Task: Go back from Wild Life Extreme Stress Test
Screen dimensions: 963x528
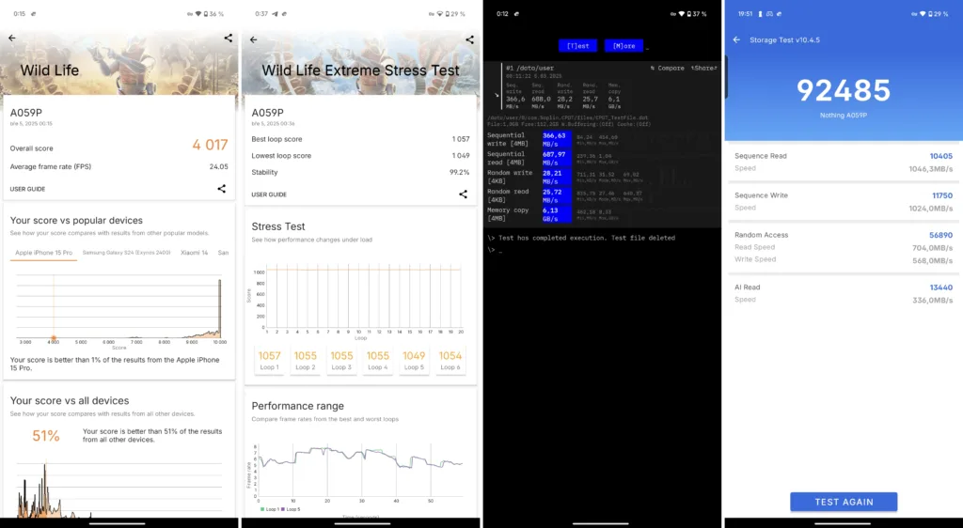Action: click(x=253, y=40)
